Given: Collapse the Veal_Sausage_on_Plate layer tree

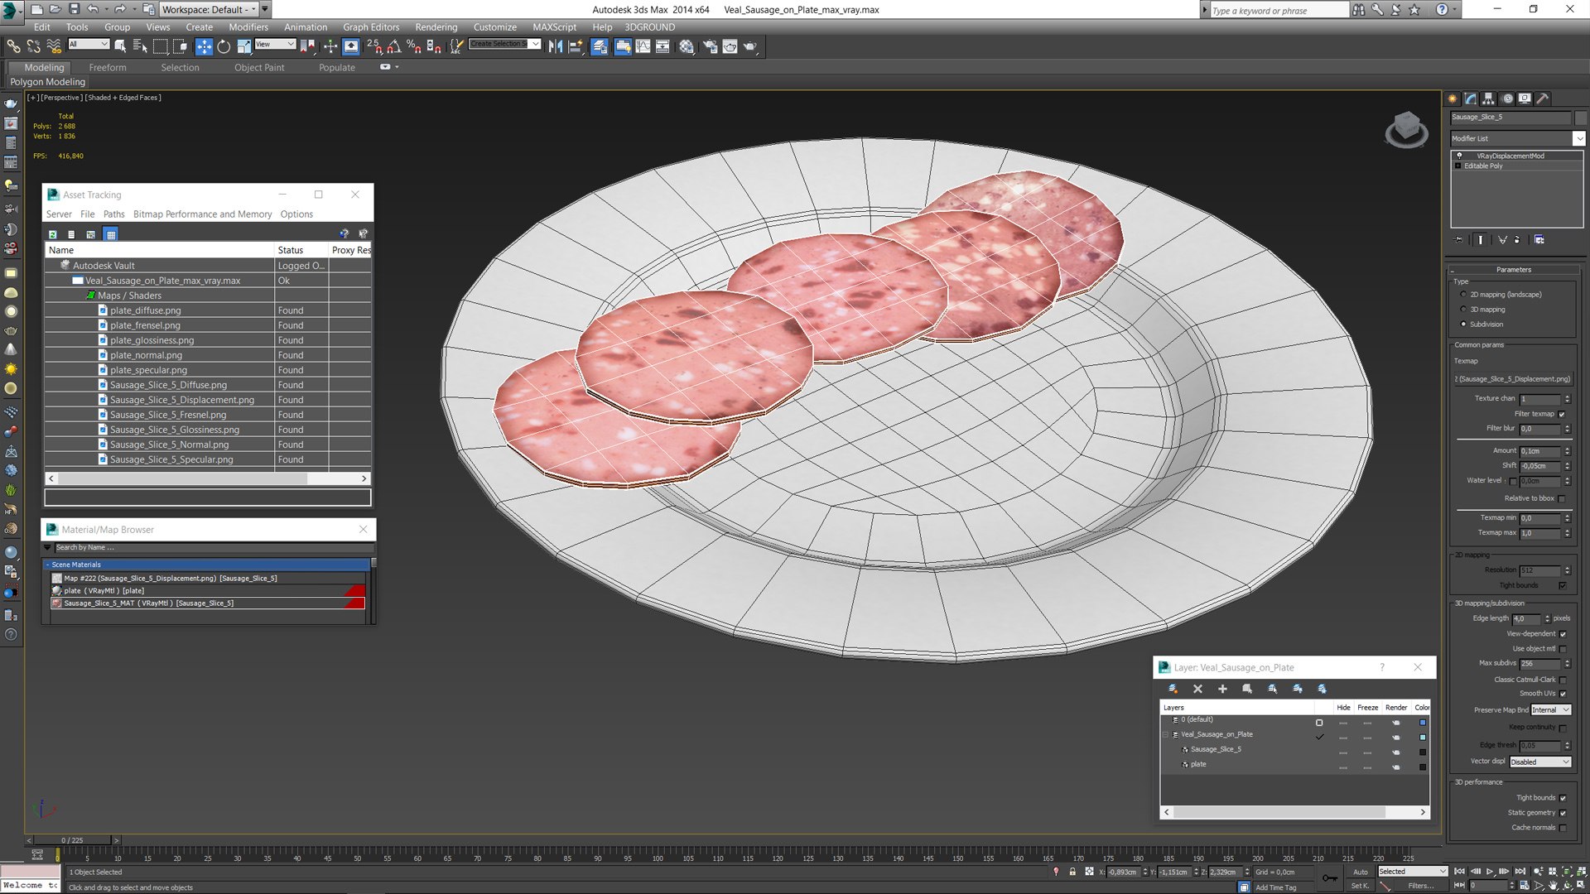Looking at the screenshot, I should tap(1166, 735).
